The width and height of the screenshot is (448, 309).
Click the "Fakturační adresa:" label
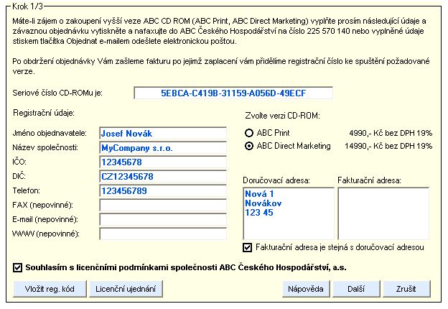click(370, 180)
